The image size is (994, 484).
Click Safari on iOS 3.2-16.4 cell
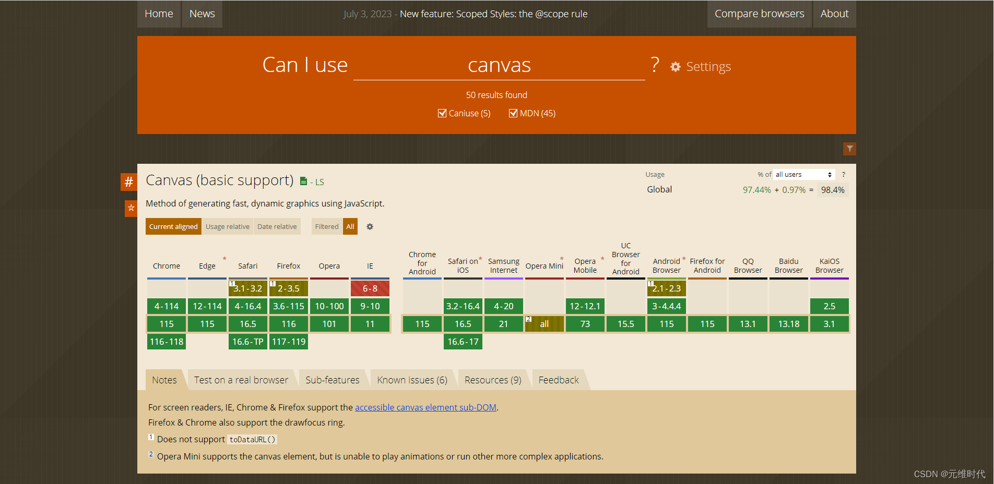tap(463, 306)
